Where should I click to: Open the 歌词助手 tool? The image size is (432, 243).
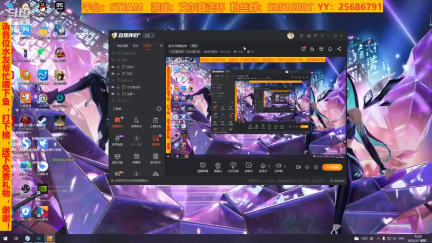point(156,159)
